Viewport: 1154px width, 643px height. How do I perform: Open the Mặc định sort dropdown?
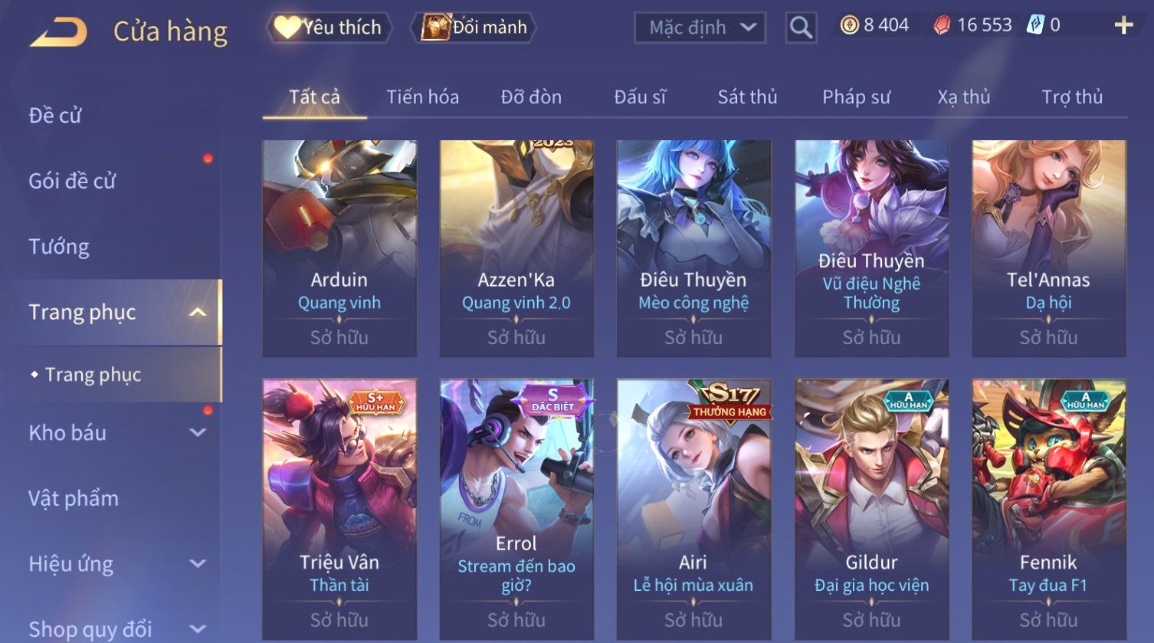[700, 28]
